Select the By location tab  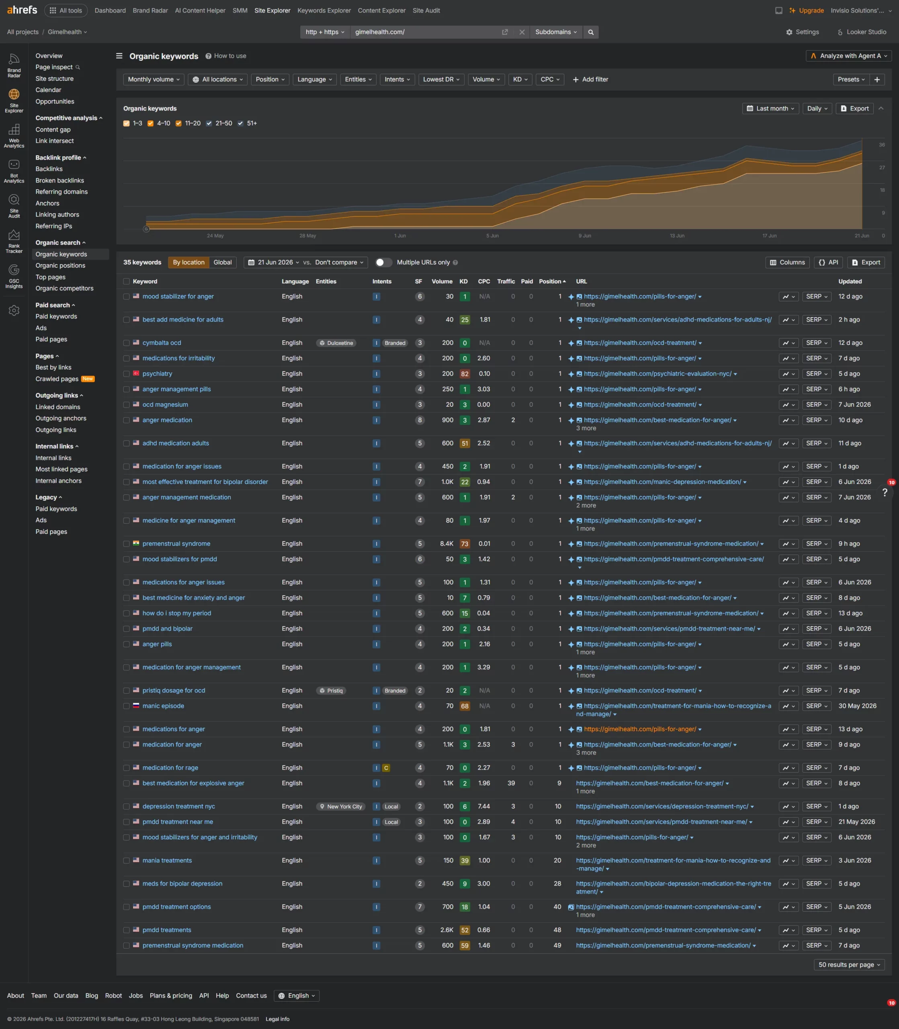188,262
